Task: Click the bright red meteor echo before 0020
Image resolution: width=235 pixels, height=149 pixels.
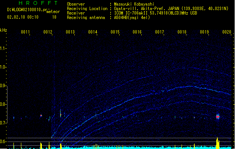Action: 218,117
